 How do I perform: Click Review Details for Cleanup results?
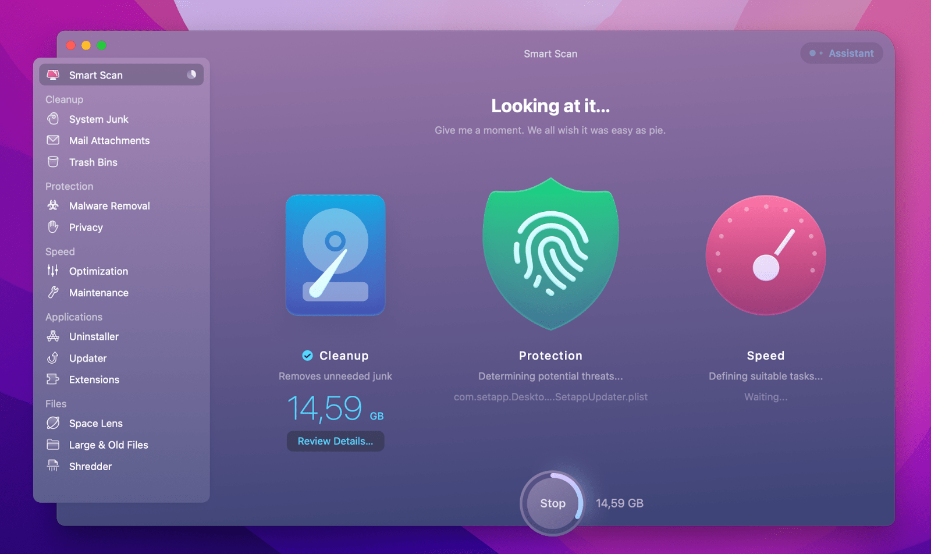coord(335,441)
